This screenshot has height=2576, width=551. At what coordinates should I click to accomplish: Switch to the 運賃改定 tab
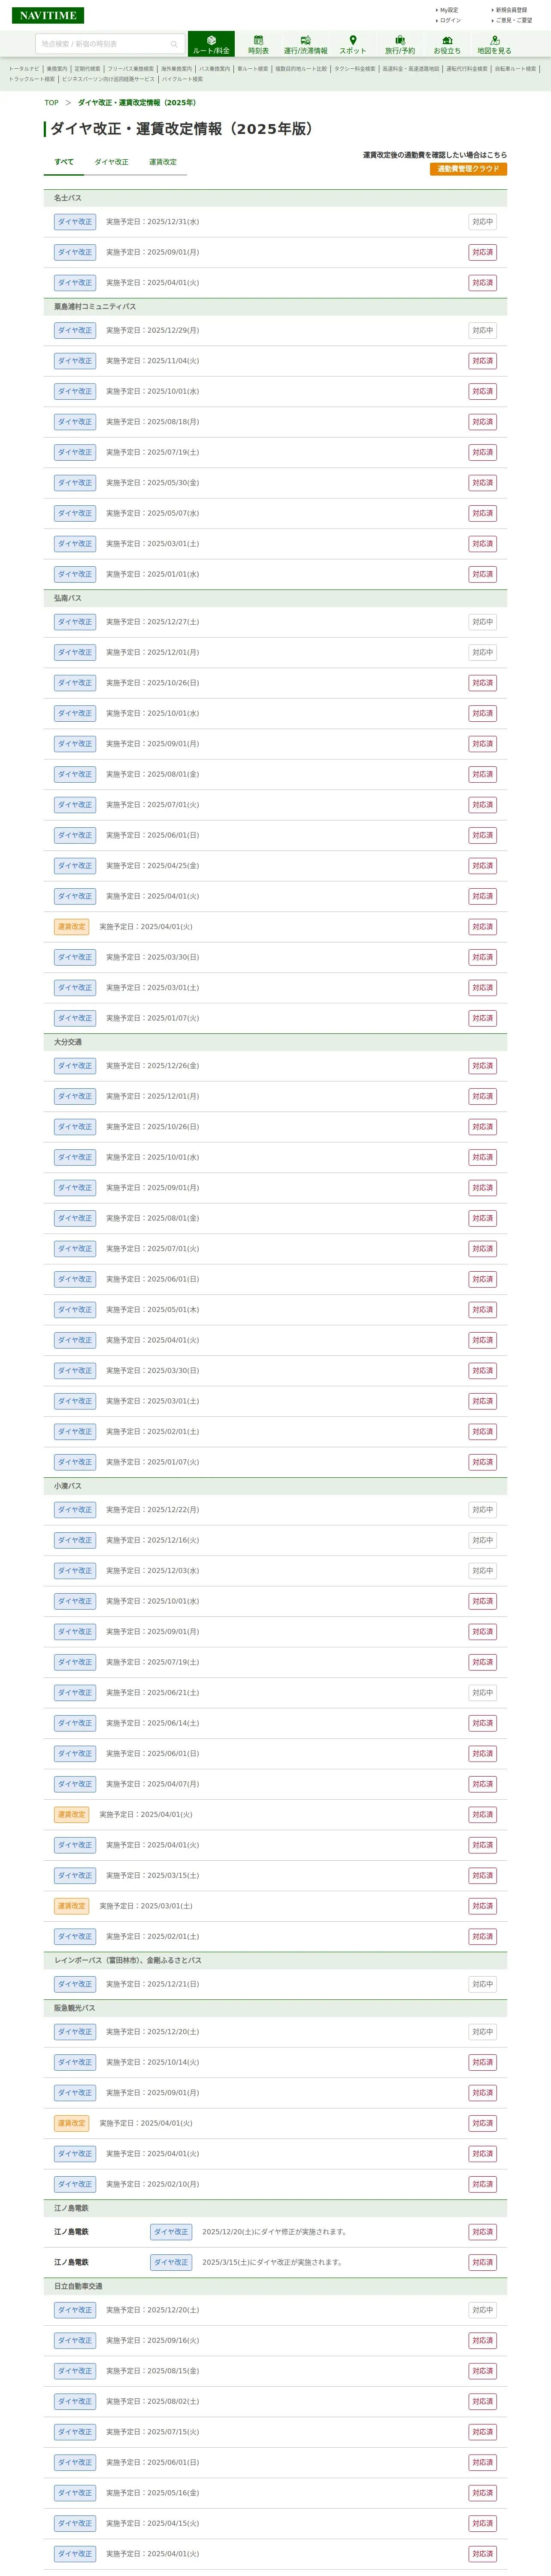[x=163, y=162]
